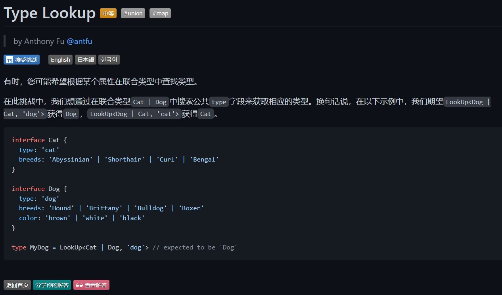The height and width of the screenshot is (295, 502).
Task: Click the Type Lookup page heading
Action: click(50, 13)
